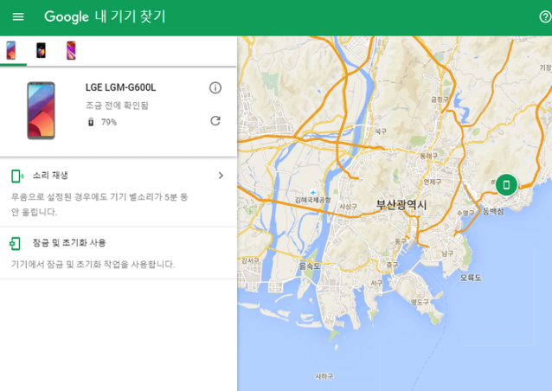Switch to the second black phone device tab
Screen dimensions: 552x391
point(42,50)
